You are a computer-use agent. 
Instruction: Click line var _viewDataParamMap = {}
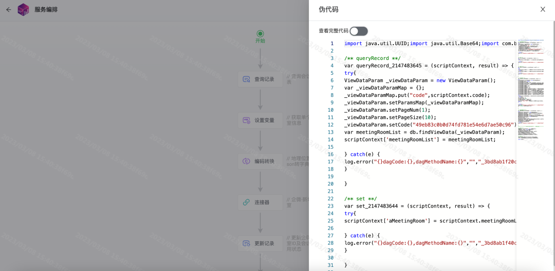384,88
